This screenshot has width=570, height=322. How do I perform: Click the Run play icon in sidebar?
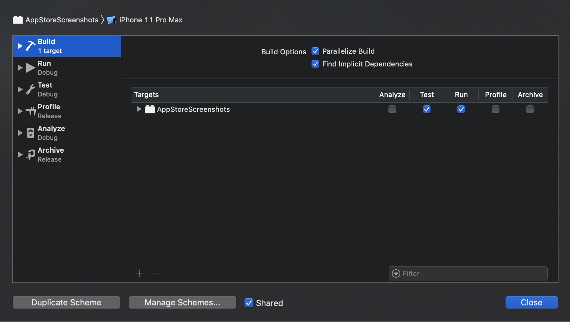tap(30, 68)
